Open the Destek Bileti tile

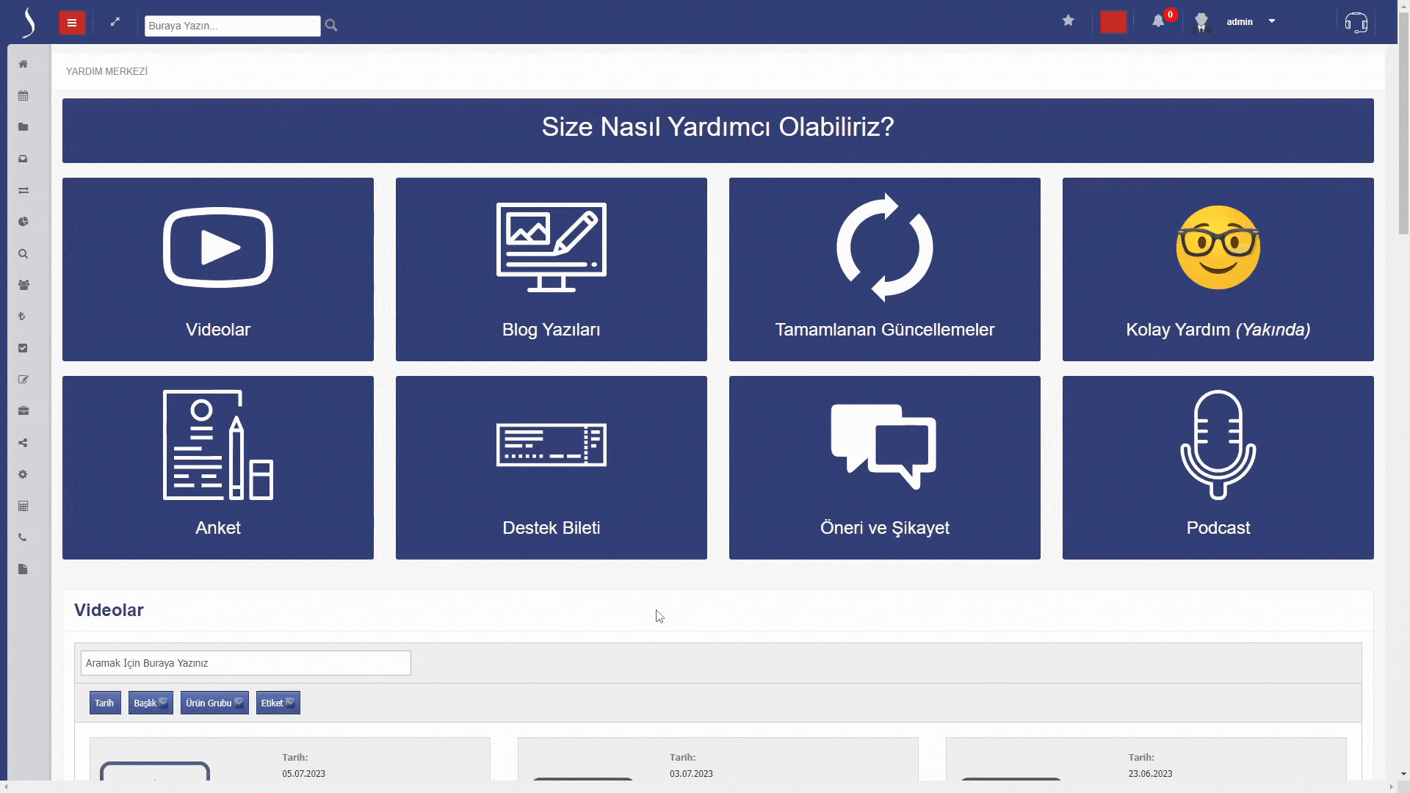[x=551, y=467]
